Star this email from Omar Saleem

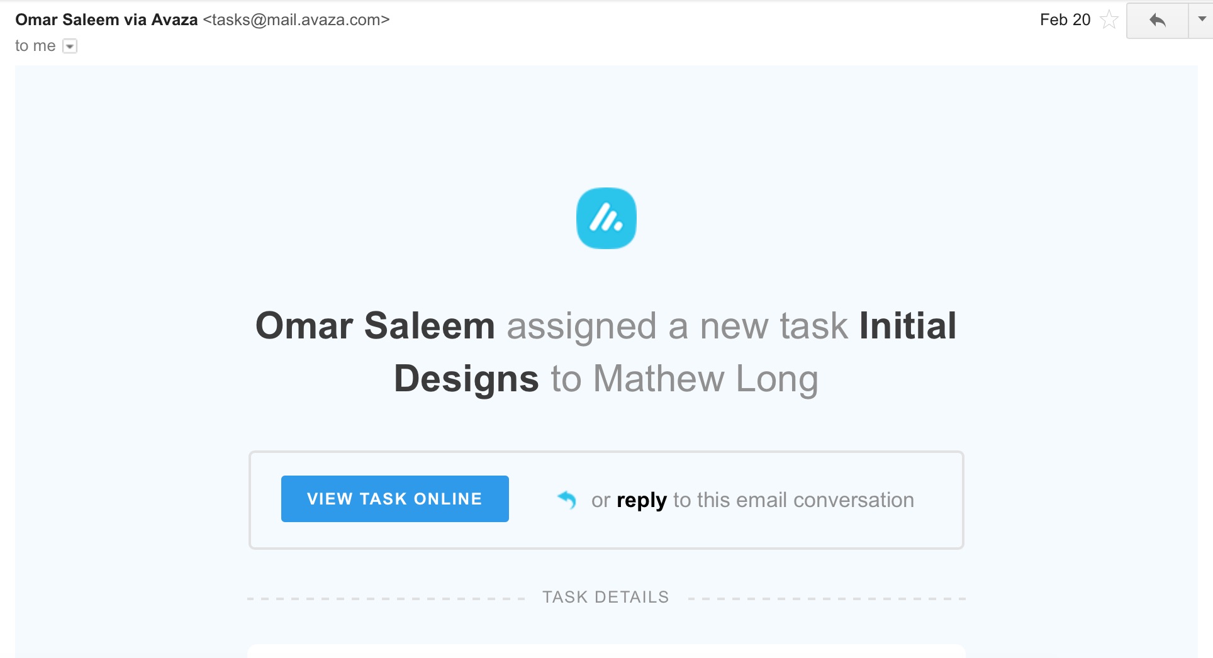[1109, 20]
